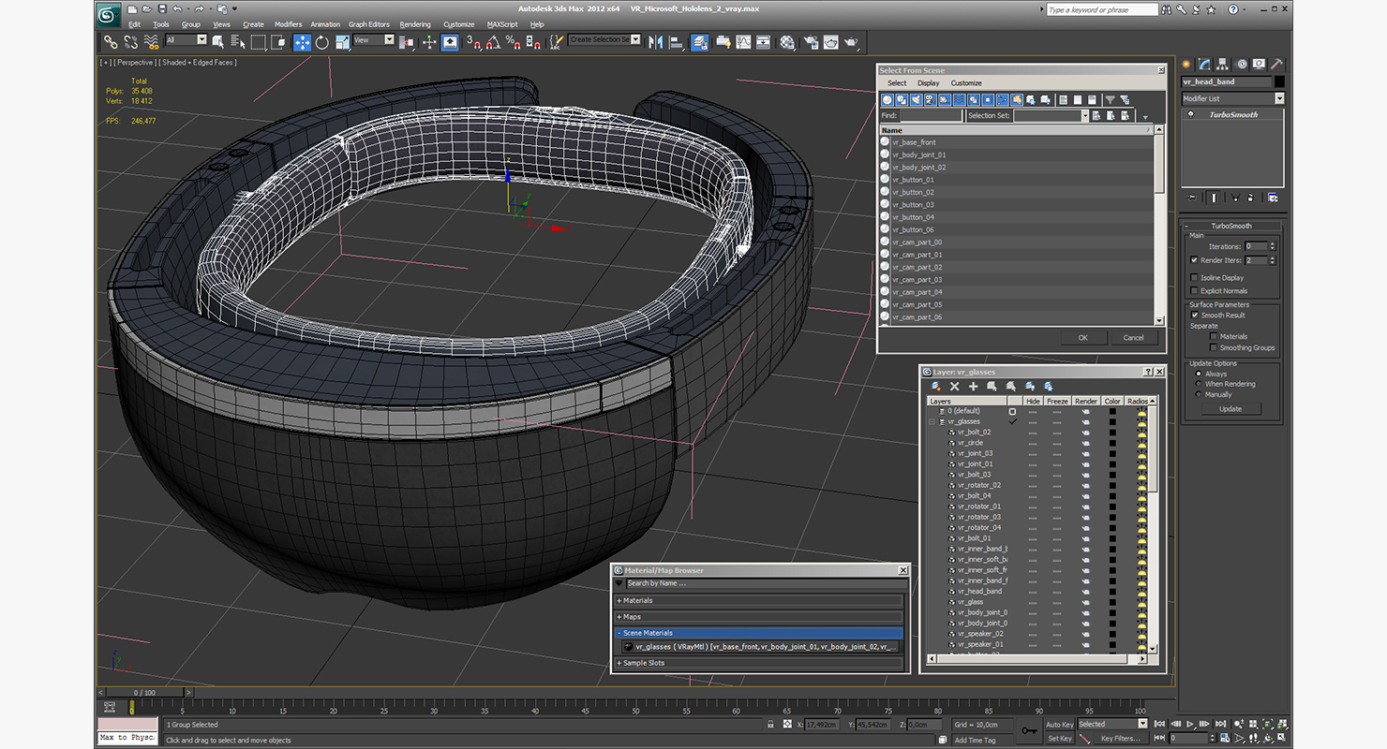Click color swatch of 0 (default) layer
Image resolution: width=1387 pixels, height=749 pixels.
(x=1112, y=411)
